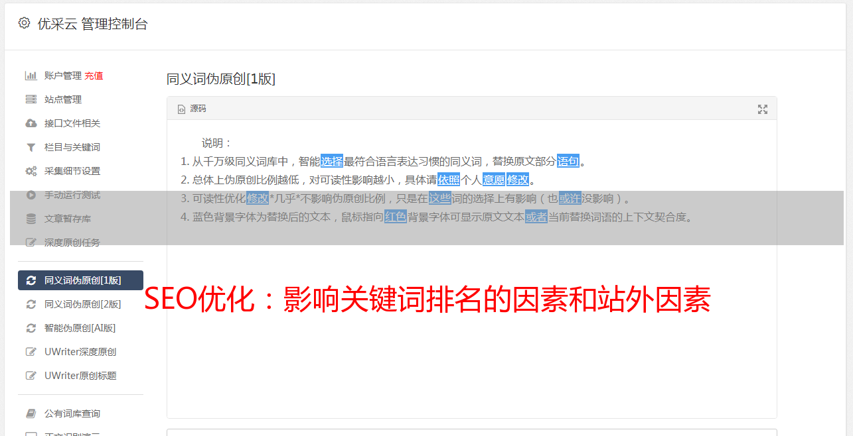853x436 pixels.
Task: Open 接口文件相关 cloud upload icon
Action: (x=31, y=123)
